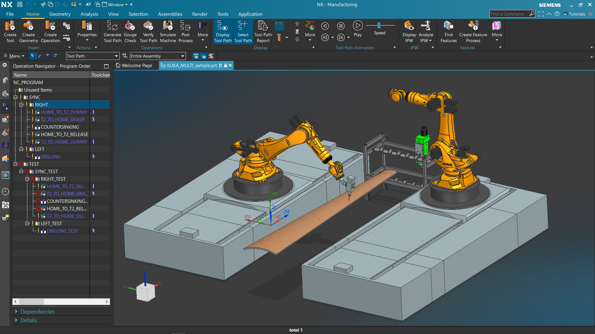Click the view orientation cube

click(146, 292)
